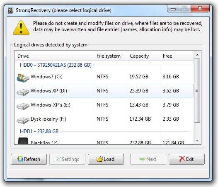Go forward with the Next button

click(148, 159)
